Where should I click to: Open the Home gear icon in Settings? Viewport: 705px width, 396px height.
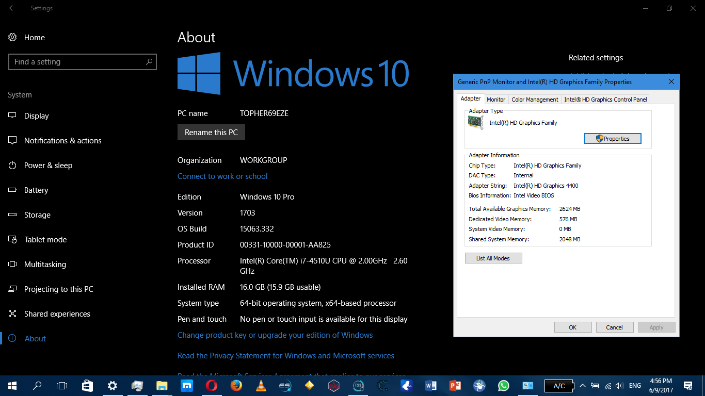click(12, 38)
